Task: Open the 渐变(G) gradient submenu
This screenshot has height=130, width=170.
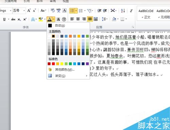Action: click(68, 76)
